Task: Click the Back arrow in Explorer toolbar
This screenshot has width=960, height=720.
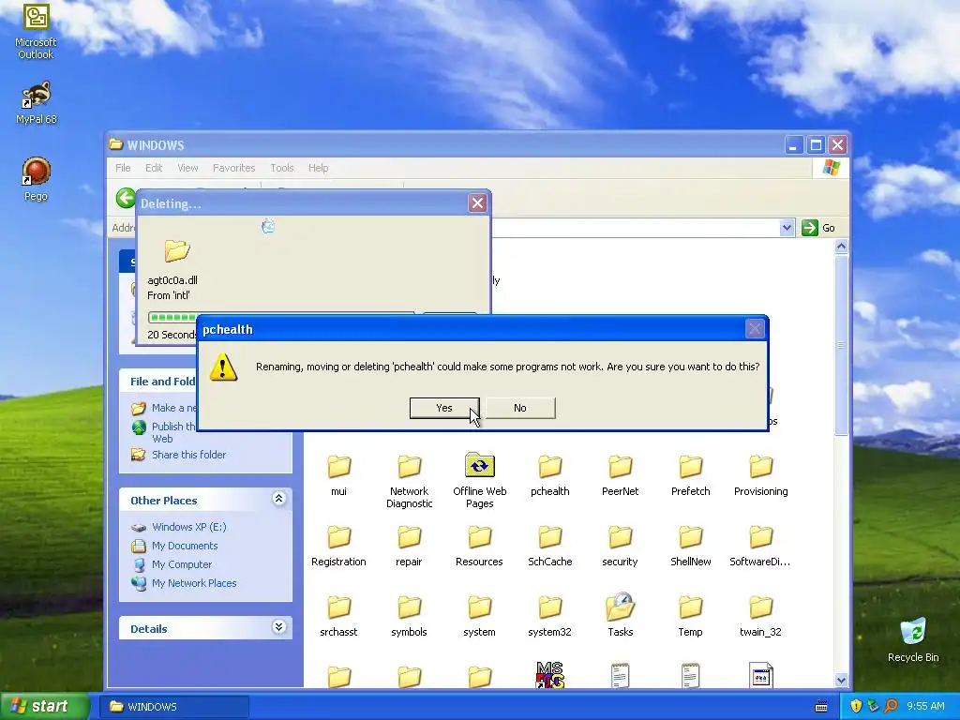Action: pos(126,199)
